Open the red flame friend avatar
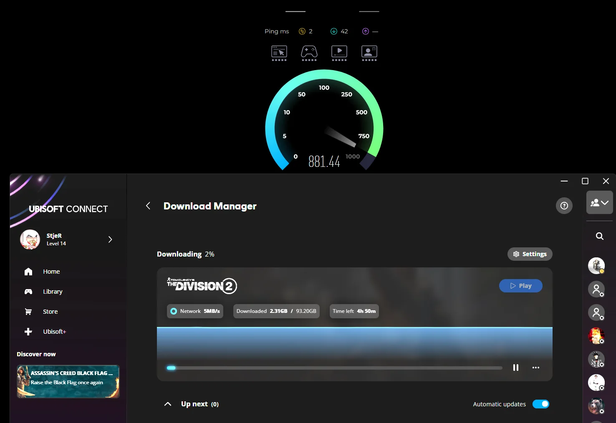The image size is (616, 423). [x=596, y=336]
